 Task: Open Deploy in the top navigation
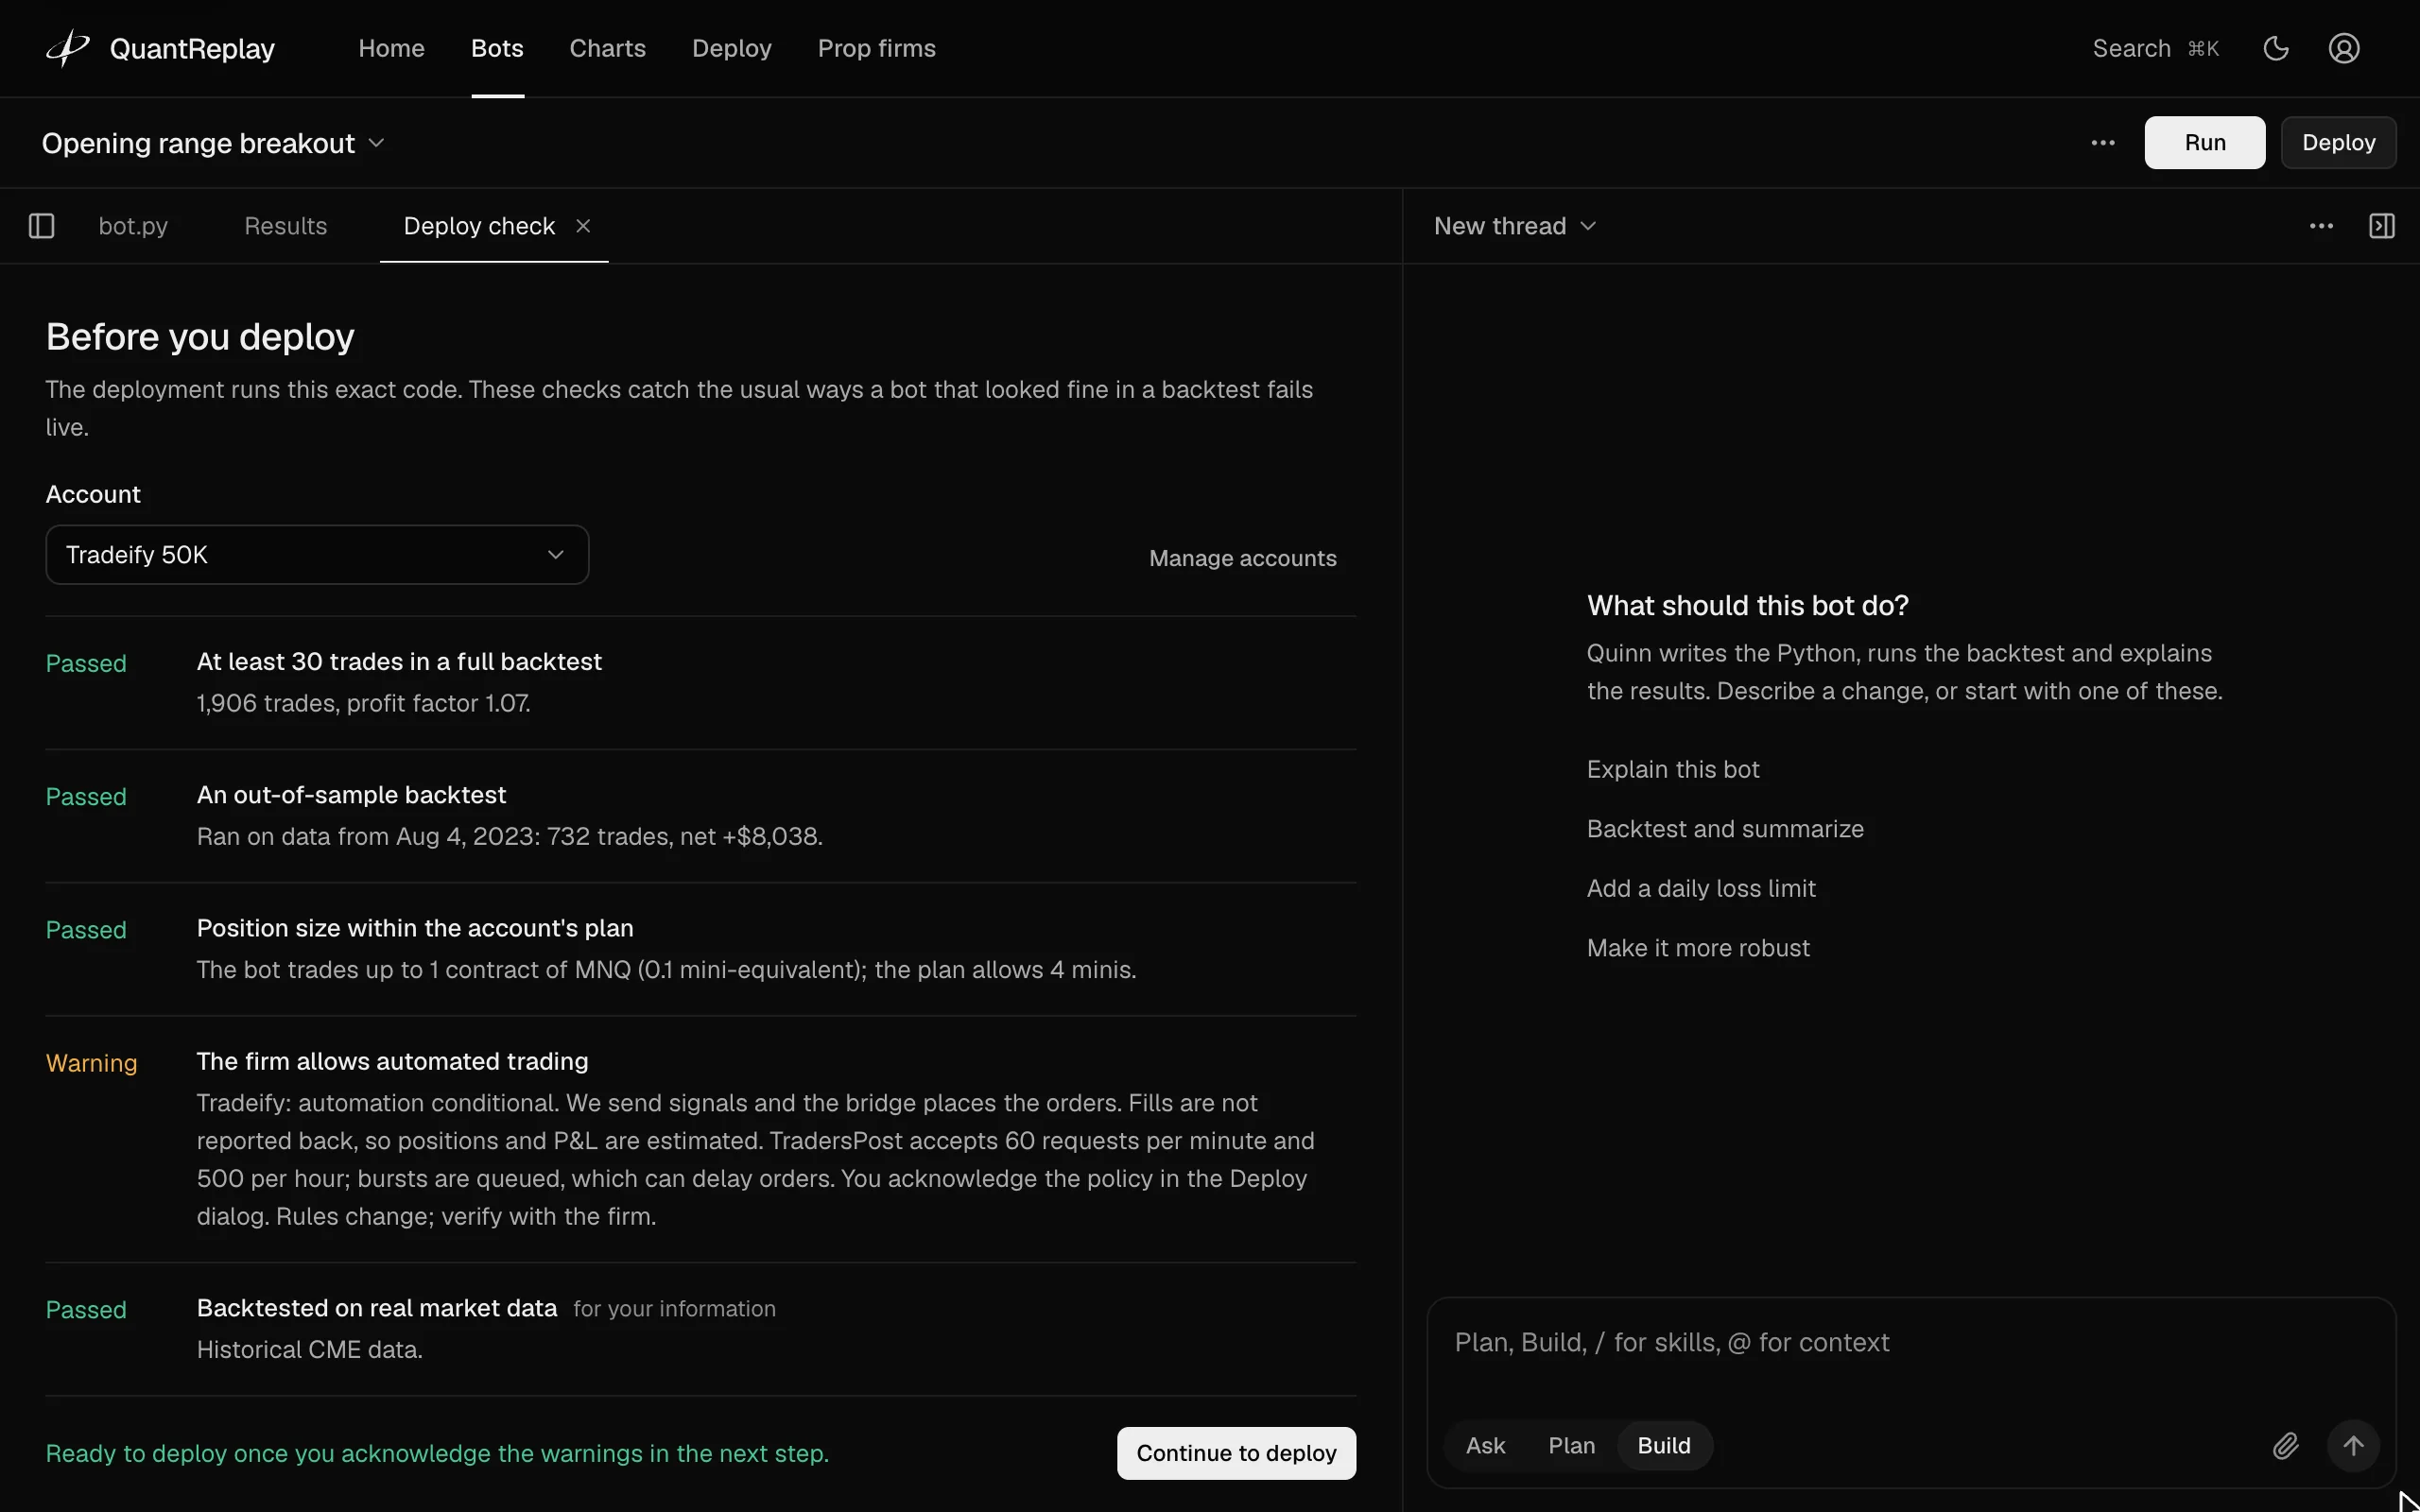pyautogui.click(x=731, y=48)
